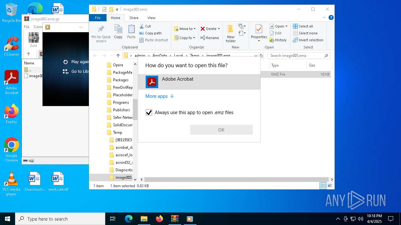Open Recycle Bin desktop icon

point(11,13)
